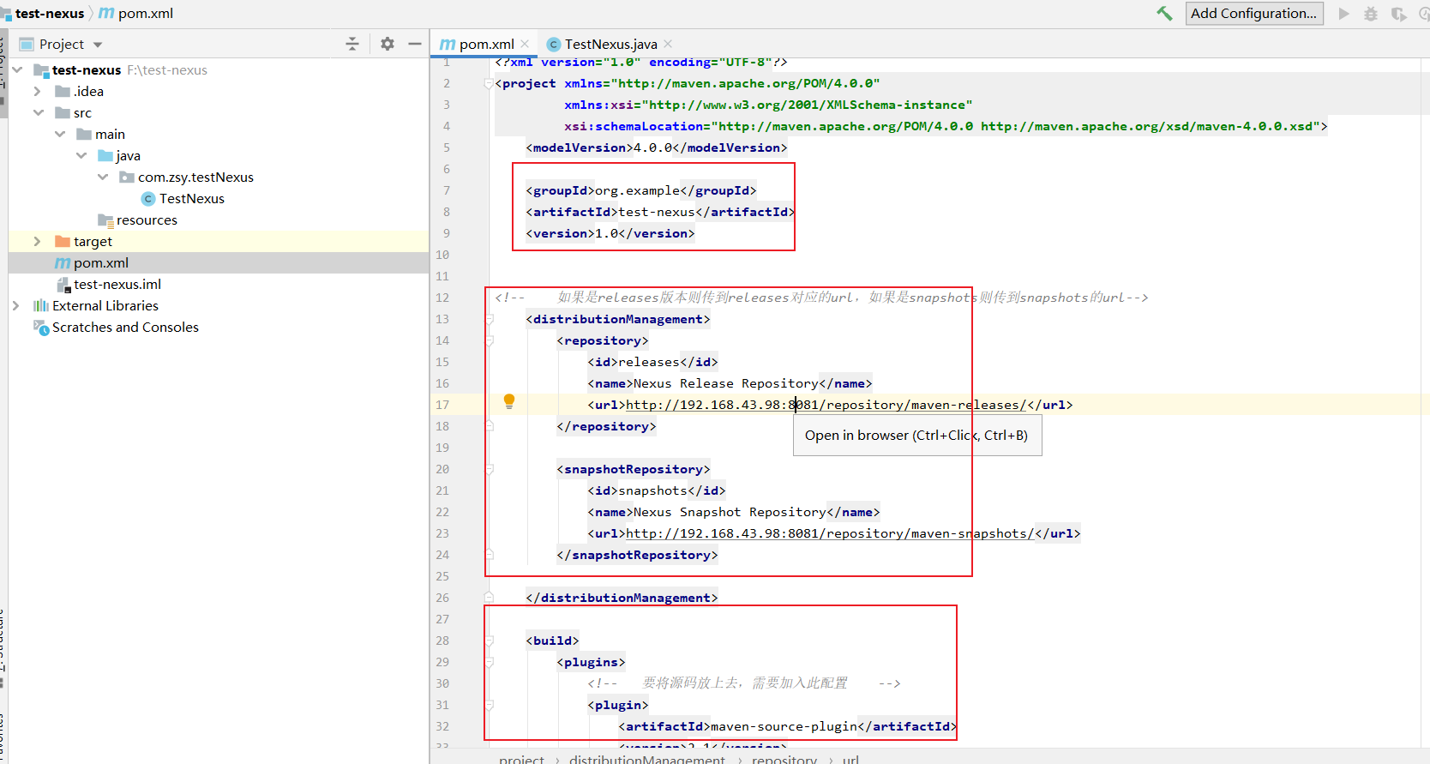Open the maven-releases URL link
The image size is (1430, 764).
(x=826, y=405)
